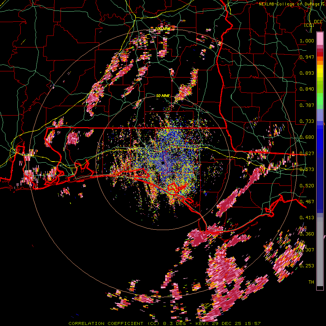Click the KEVX station ID in caption

(x=203, y=323)
